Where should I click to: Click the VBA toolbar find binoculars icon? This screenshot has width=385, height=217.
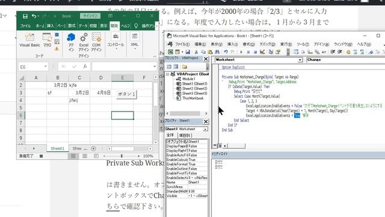(x=217, y=52)
